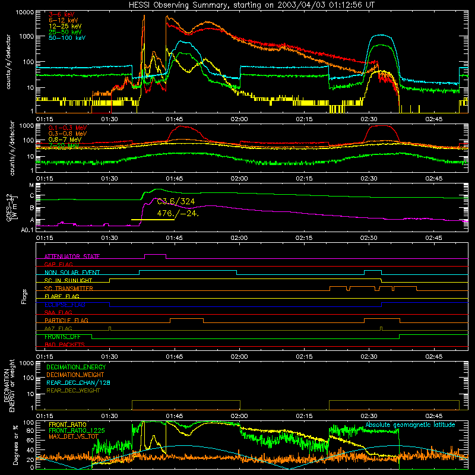Click the green 25-50 keV legend entry
Image resolution: width=475 pixels, height=475 pixels.
coord(65,32)
